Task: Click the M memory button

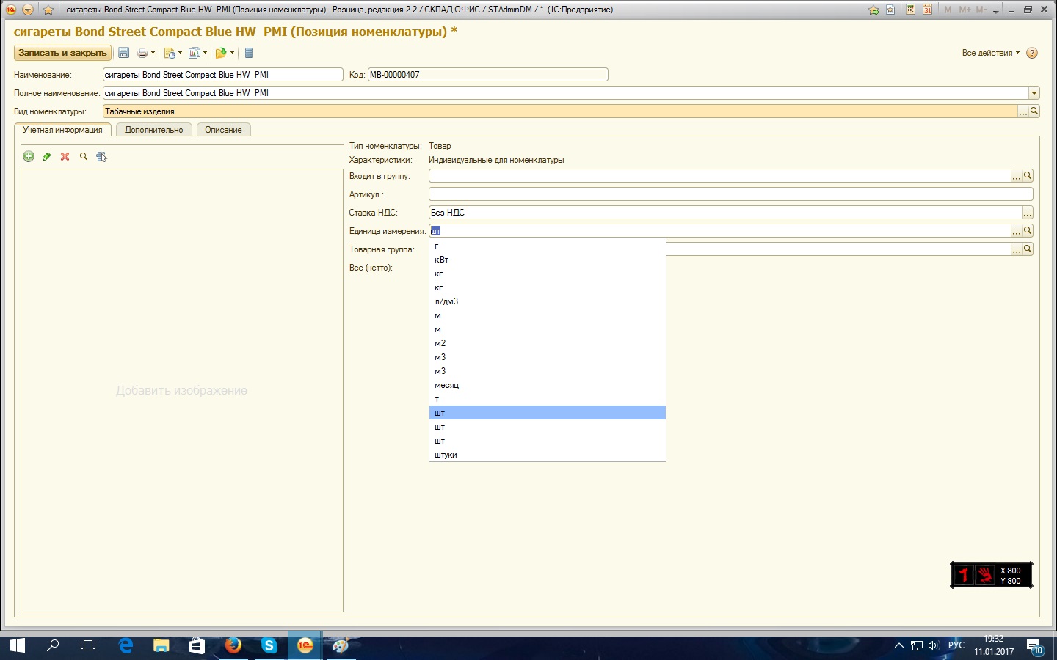Action: tap(948, 10)
